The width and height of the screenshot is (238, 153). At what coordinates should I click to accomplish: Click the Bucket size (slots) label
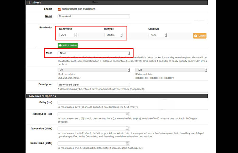(41, 143)
